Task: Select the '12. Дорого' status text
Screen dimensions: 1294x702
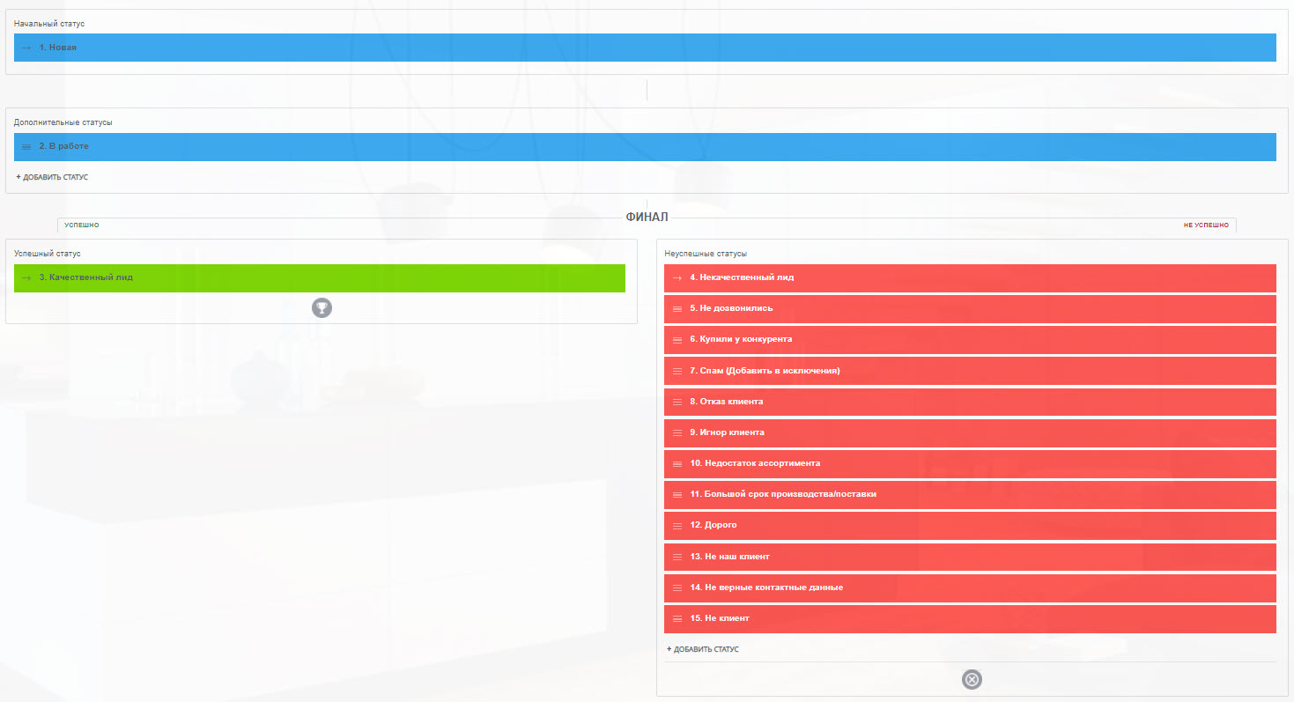Action: coord(714,525)
